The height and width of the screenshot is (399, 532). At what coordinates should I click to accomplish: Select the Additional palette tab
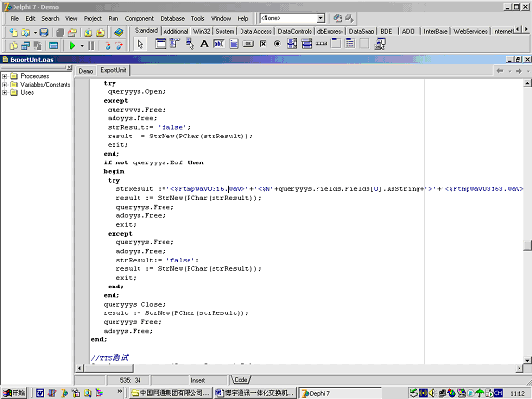tap(175, 31)
